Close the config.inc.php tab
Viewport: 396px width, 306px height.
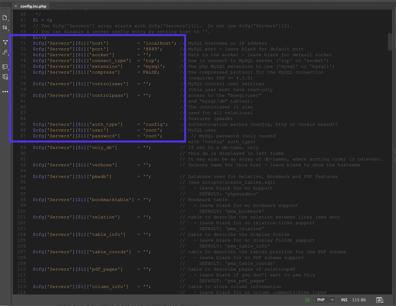[16, 6]
